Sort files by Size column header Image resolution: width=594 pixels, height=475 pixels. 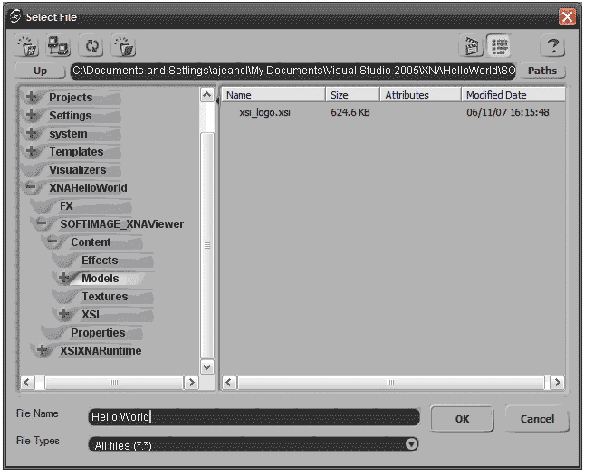click(340, 95)
